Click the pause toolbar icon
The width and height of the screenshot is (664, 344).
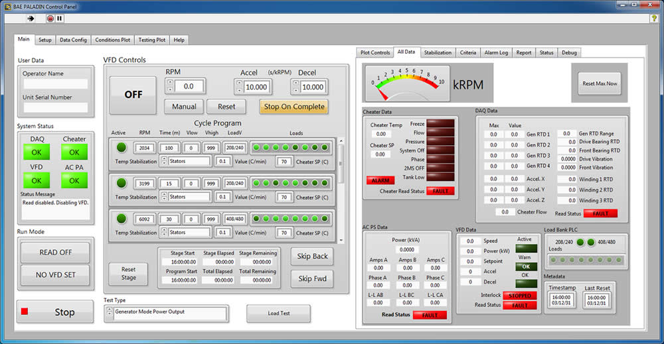click(59, 19)
